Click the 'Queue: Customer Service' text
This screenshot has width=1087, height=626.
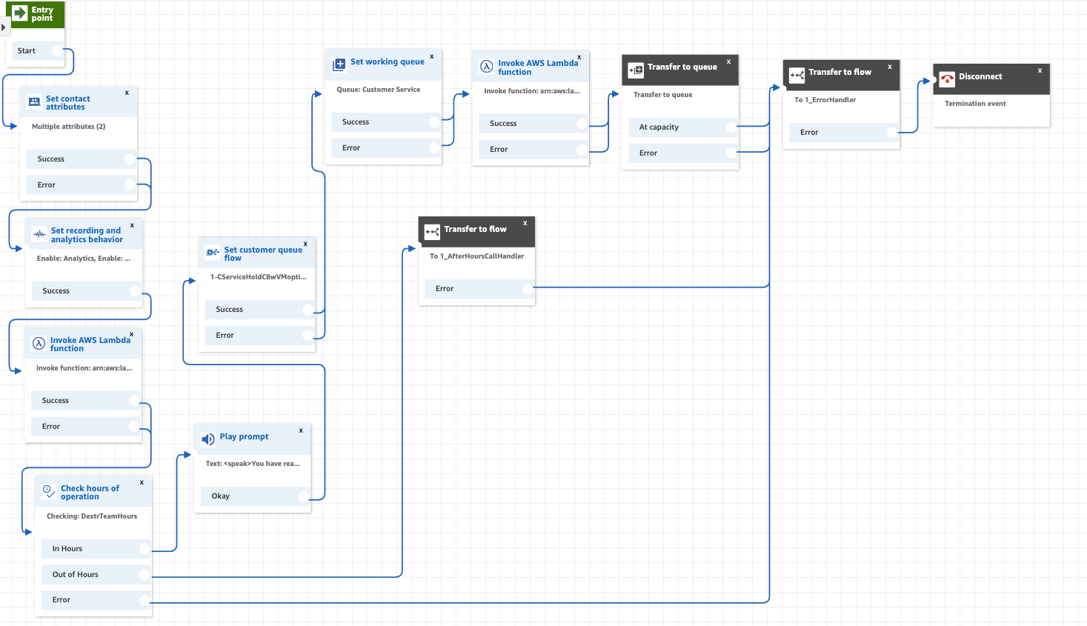[x=379, y=90]
